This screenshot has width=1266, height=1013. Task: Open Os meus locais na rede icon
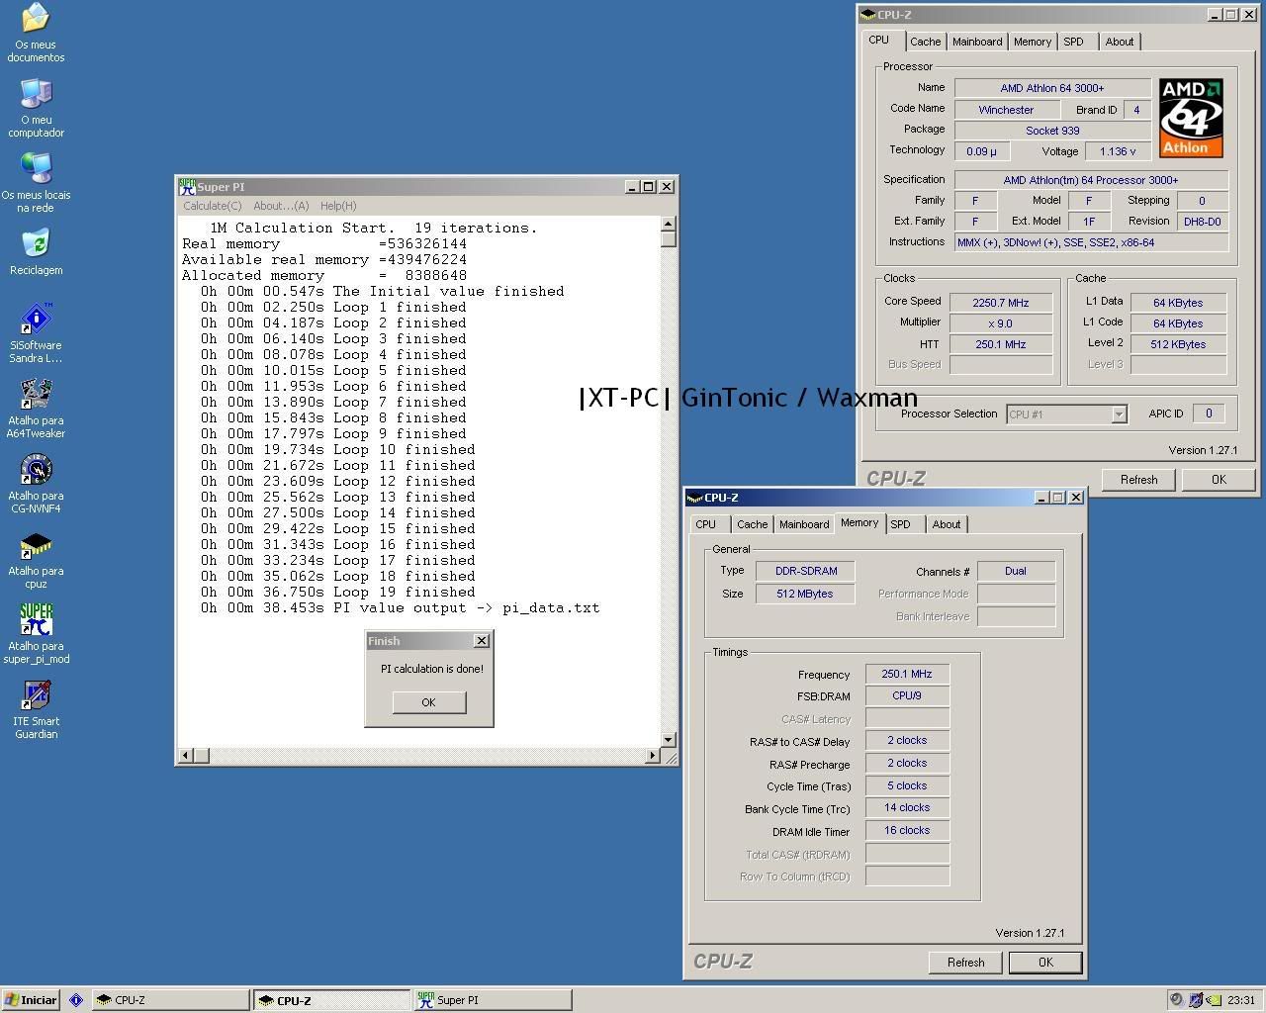coord(36,182)
